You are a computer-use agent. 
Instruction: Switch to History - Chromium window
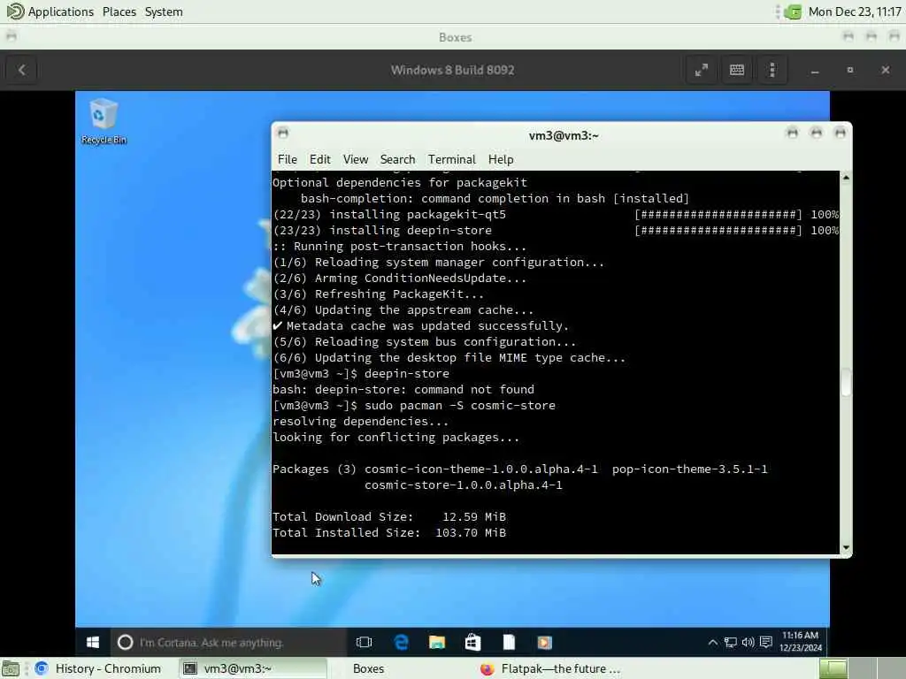(x=98, y=668)
